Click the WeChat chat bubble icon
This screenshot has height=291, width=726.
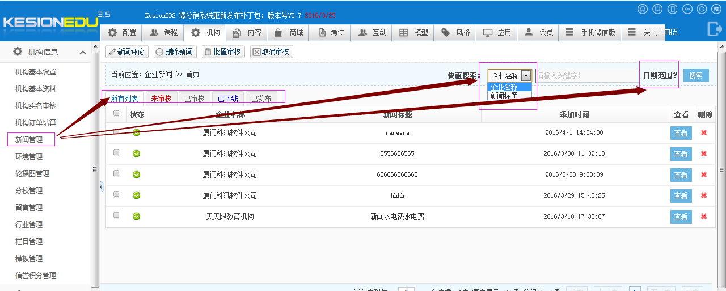point(717,9)
